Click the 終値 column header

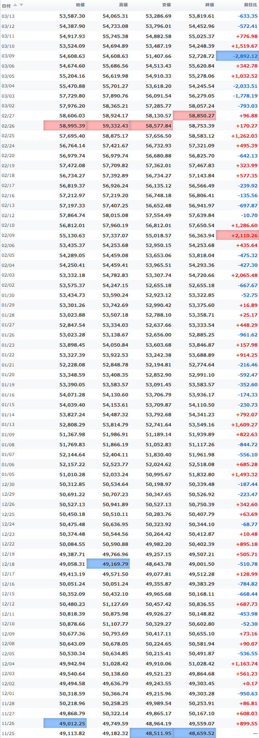click(x=209, y=5)
